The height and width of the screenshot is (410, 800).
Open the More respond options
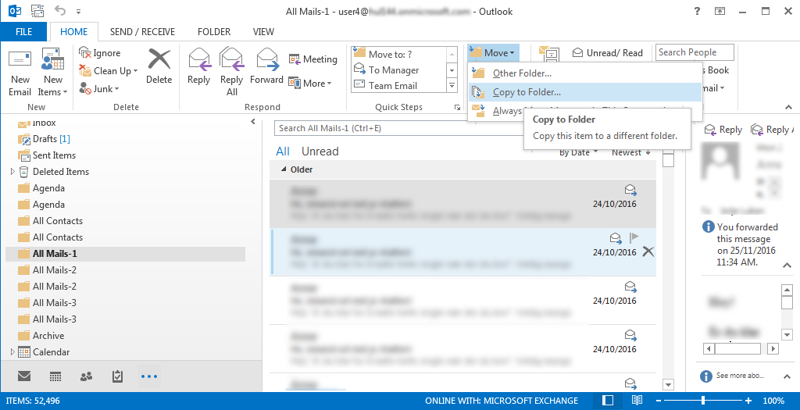(309, 83)
